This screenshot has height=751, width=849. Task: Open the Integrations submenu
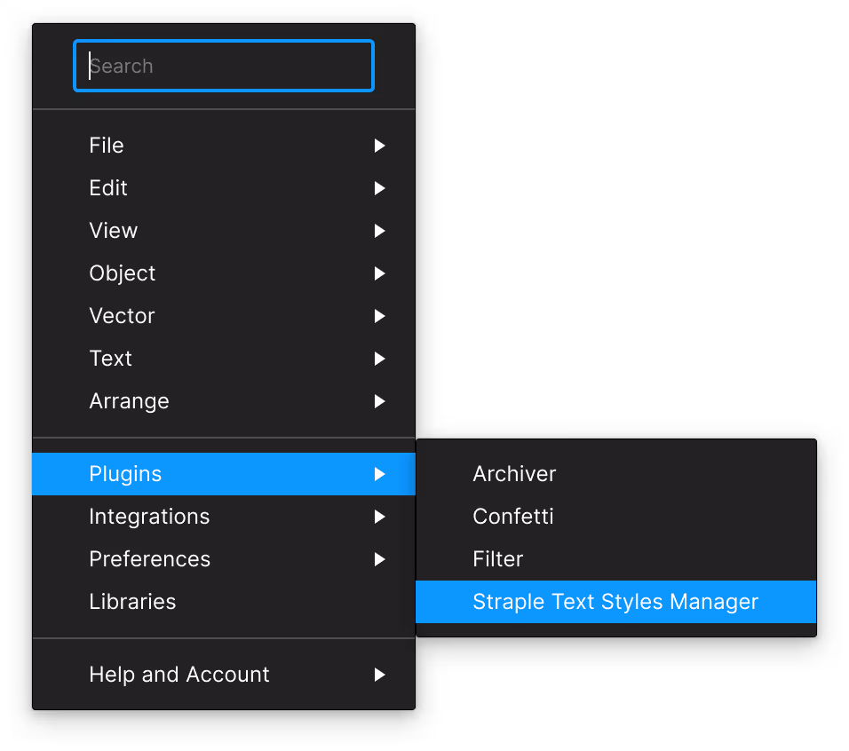pyautogui.click(x=224, y=517)
